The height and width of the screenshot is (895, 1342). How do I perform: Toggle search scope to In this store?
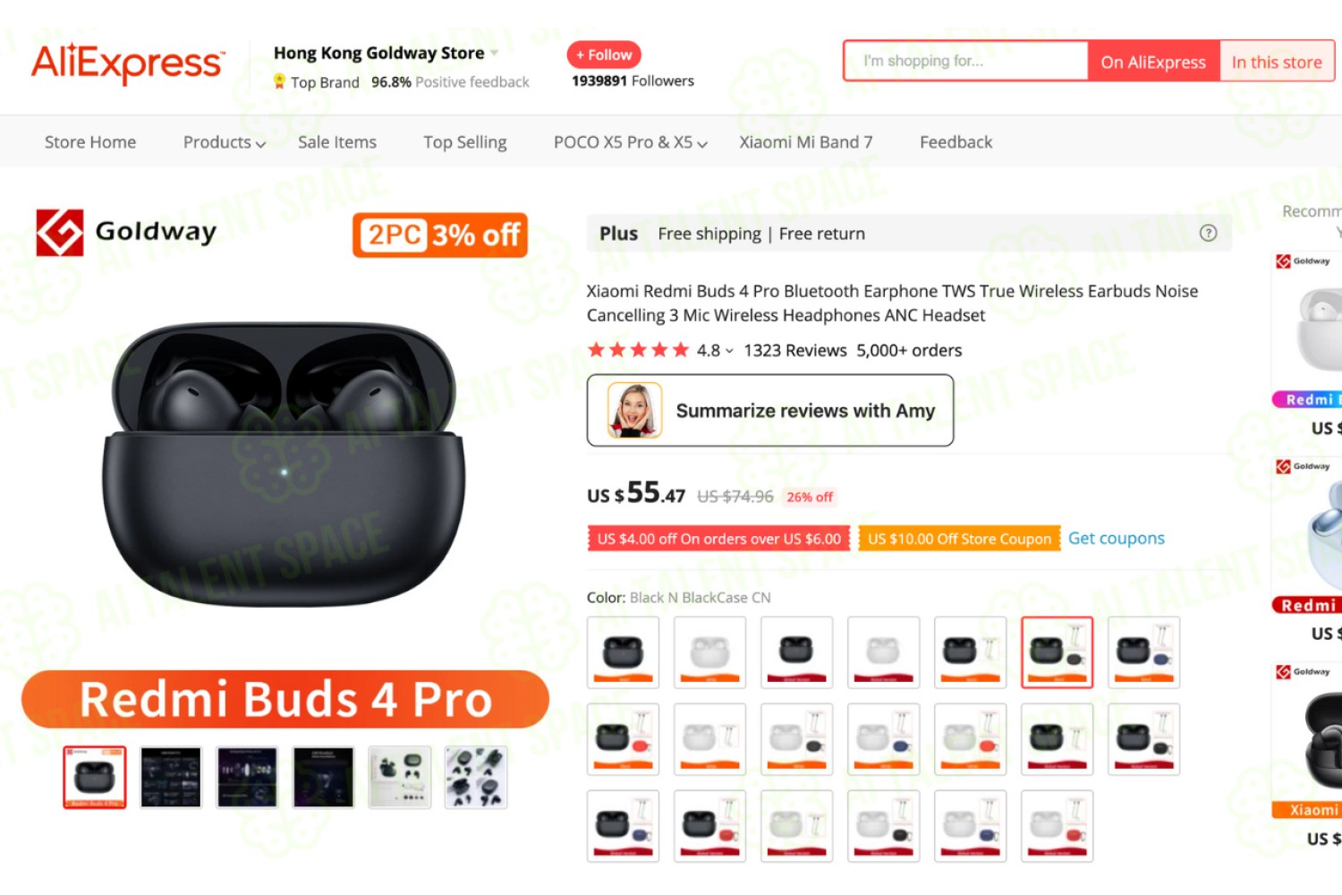pyautogui.click(x=1277, y=62)
